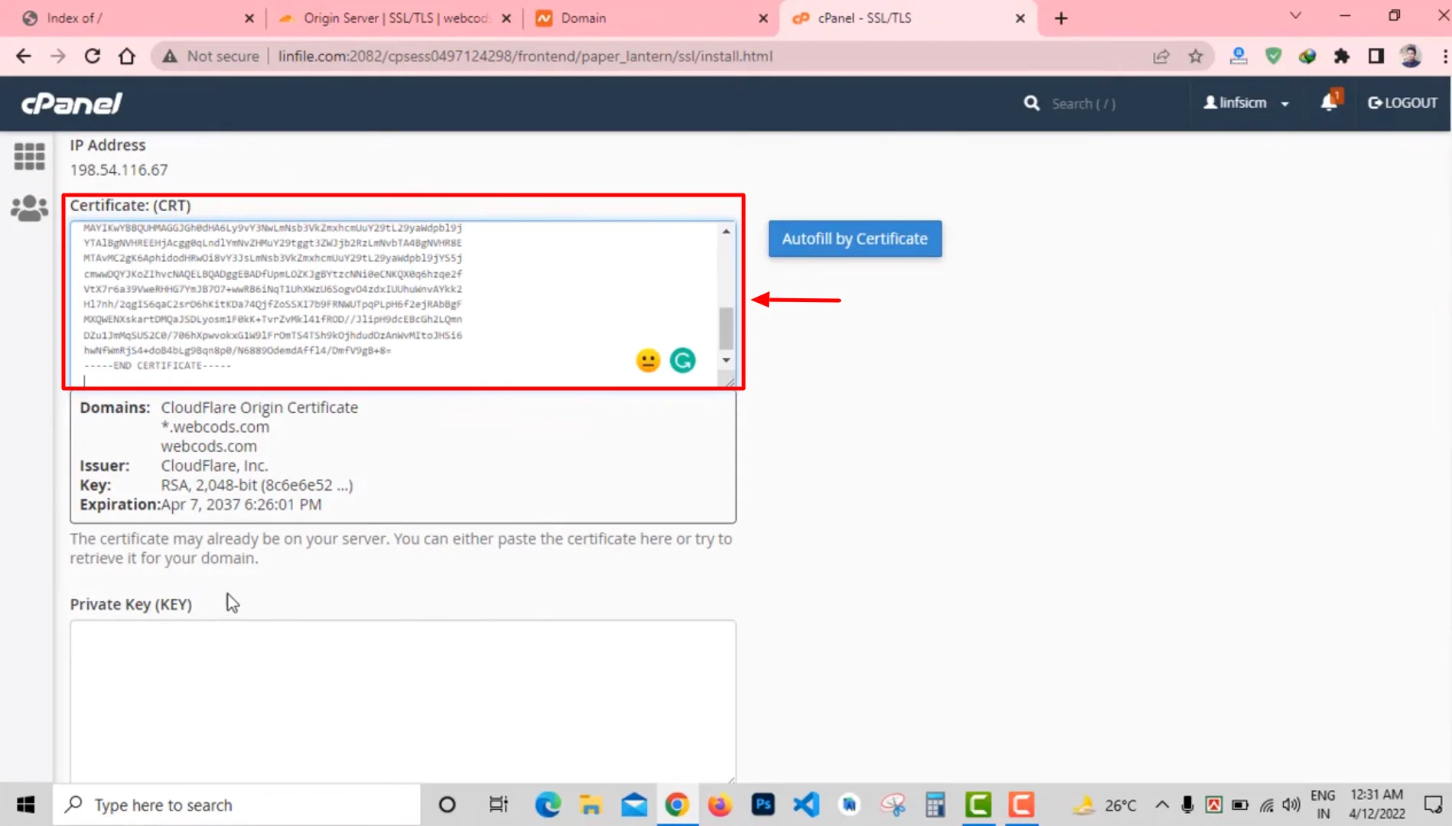The image size is (1452, 826).
Task: Click the LOGOUT link
Action: tap(1402, 102)
